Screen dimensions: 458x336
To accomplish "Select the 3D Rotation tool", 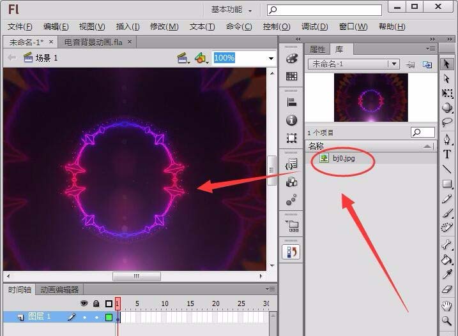I will point(447,108).
